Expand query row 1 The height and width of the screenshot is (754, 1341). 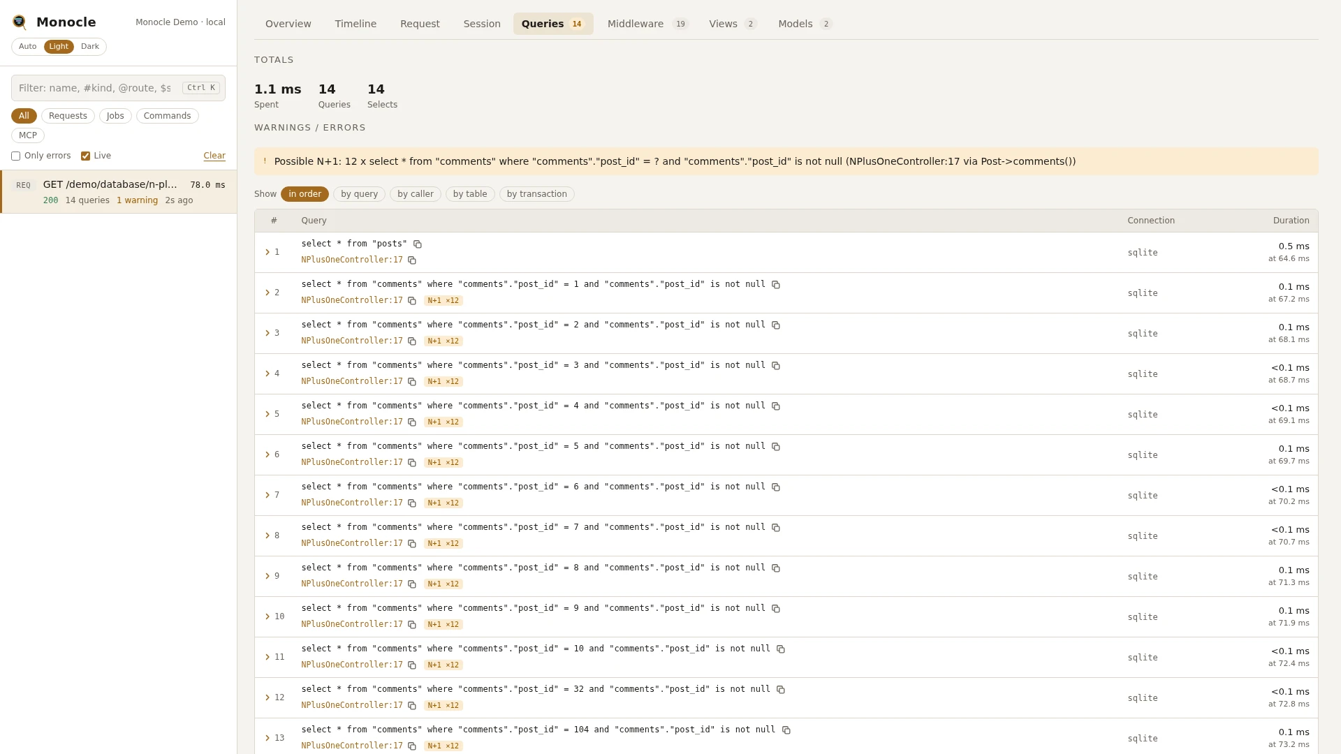(268, 252)
